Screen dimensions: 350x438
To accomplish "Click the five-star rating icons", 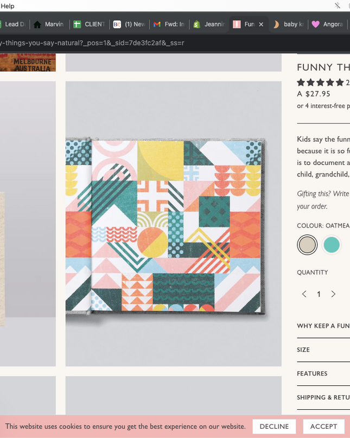I will point(320,82).
